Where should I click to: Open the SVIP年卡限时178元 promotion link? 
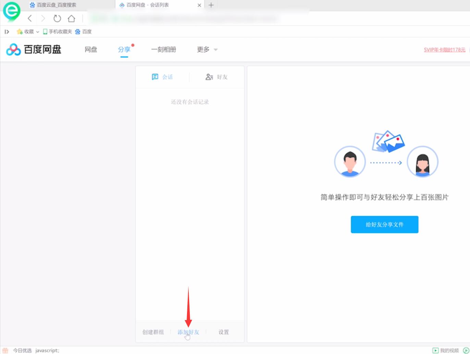click(x=445, y=50)
